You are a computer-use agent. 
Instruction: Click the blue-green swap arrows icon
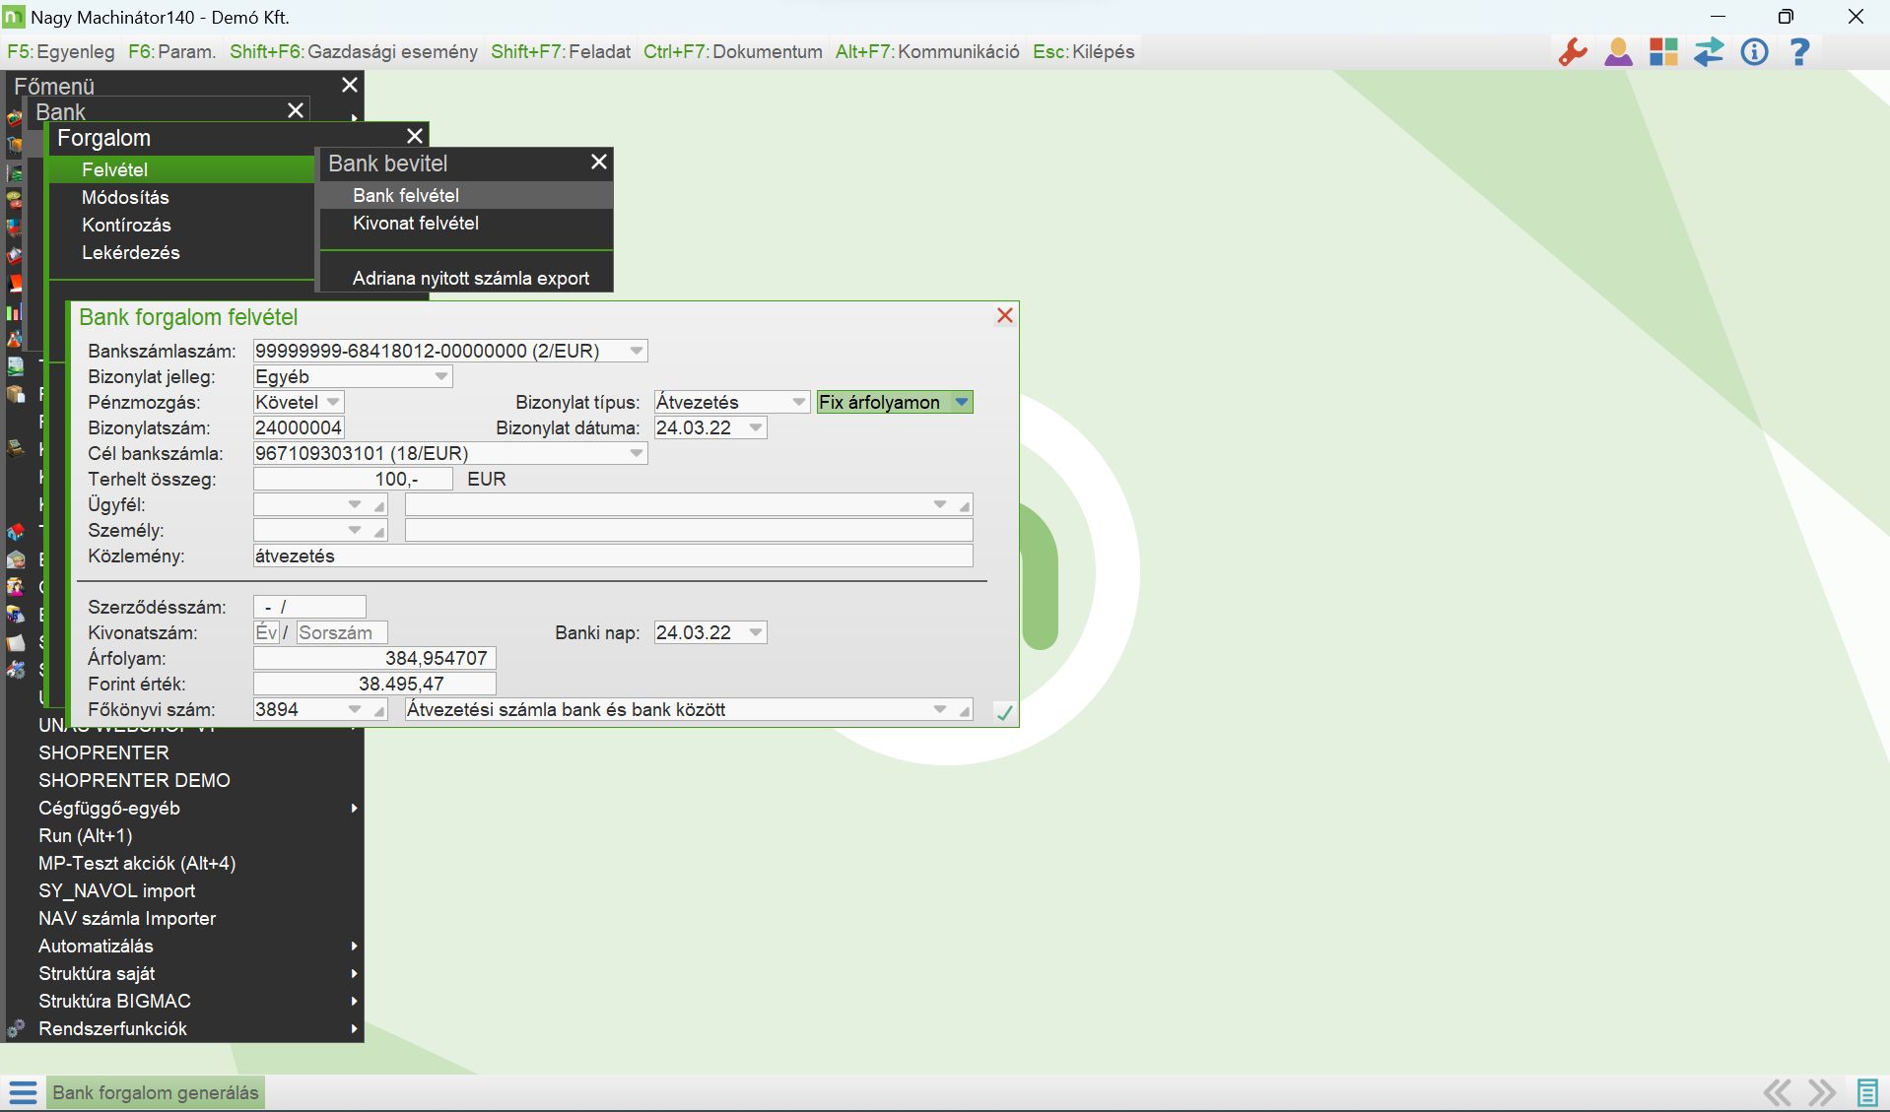click(x=1709, y=51)
